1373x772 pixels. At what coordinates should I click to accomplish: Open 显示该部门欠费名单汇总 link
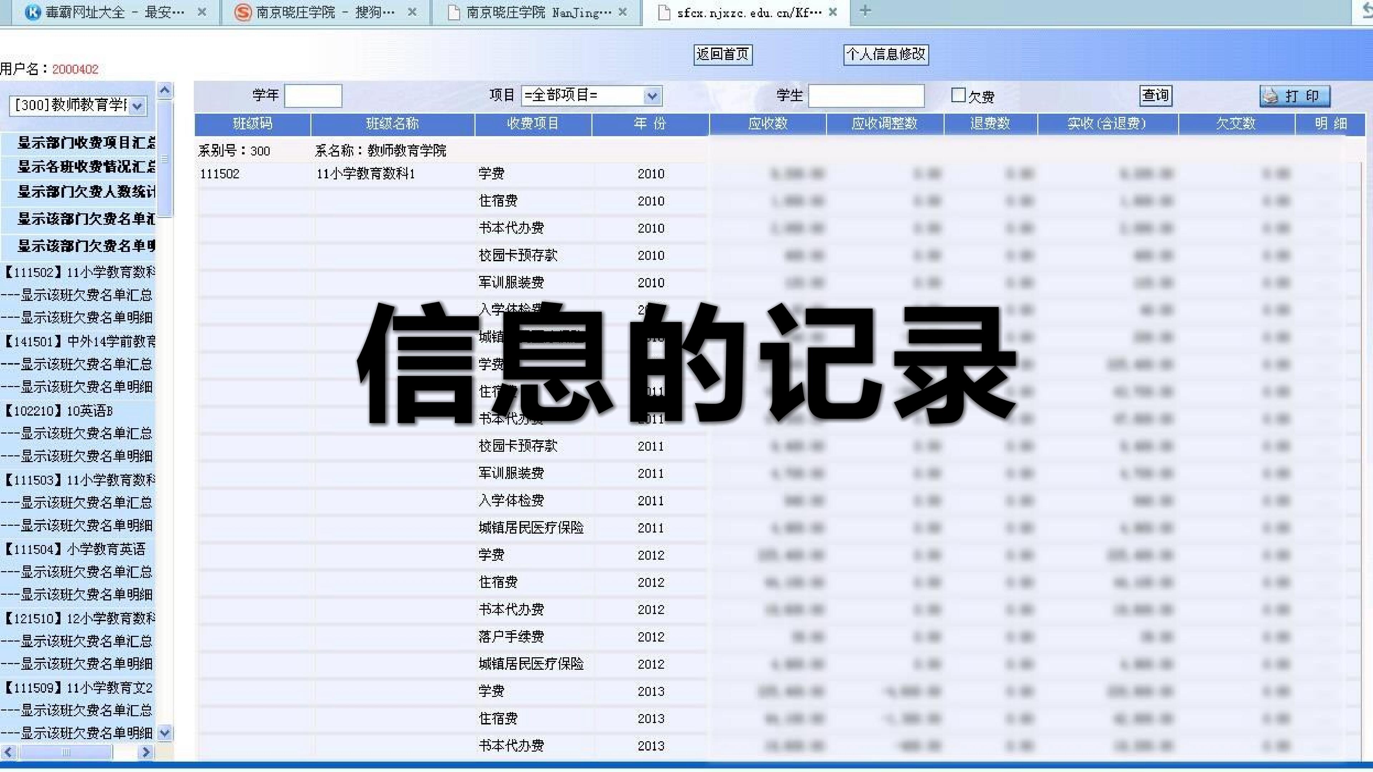86,218
